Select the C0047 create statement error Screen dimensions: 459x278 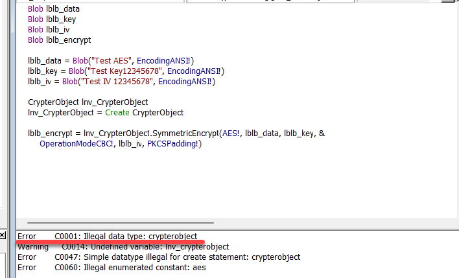[177, 257]
